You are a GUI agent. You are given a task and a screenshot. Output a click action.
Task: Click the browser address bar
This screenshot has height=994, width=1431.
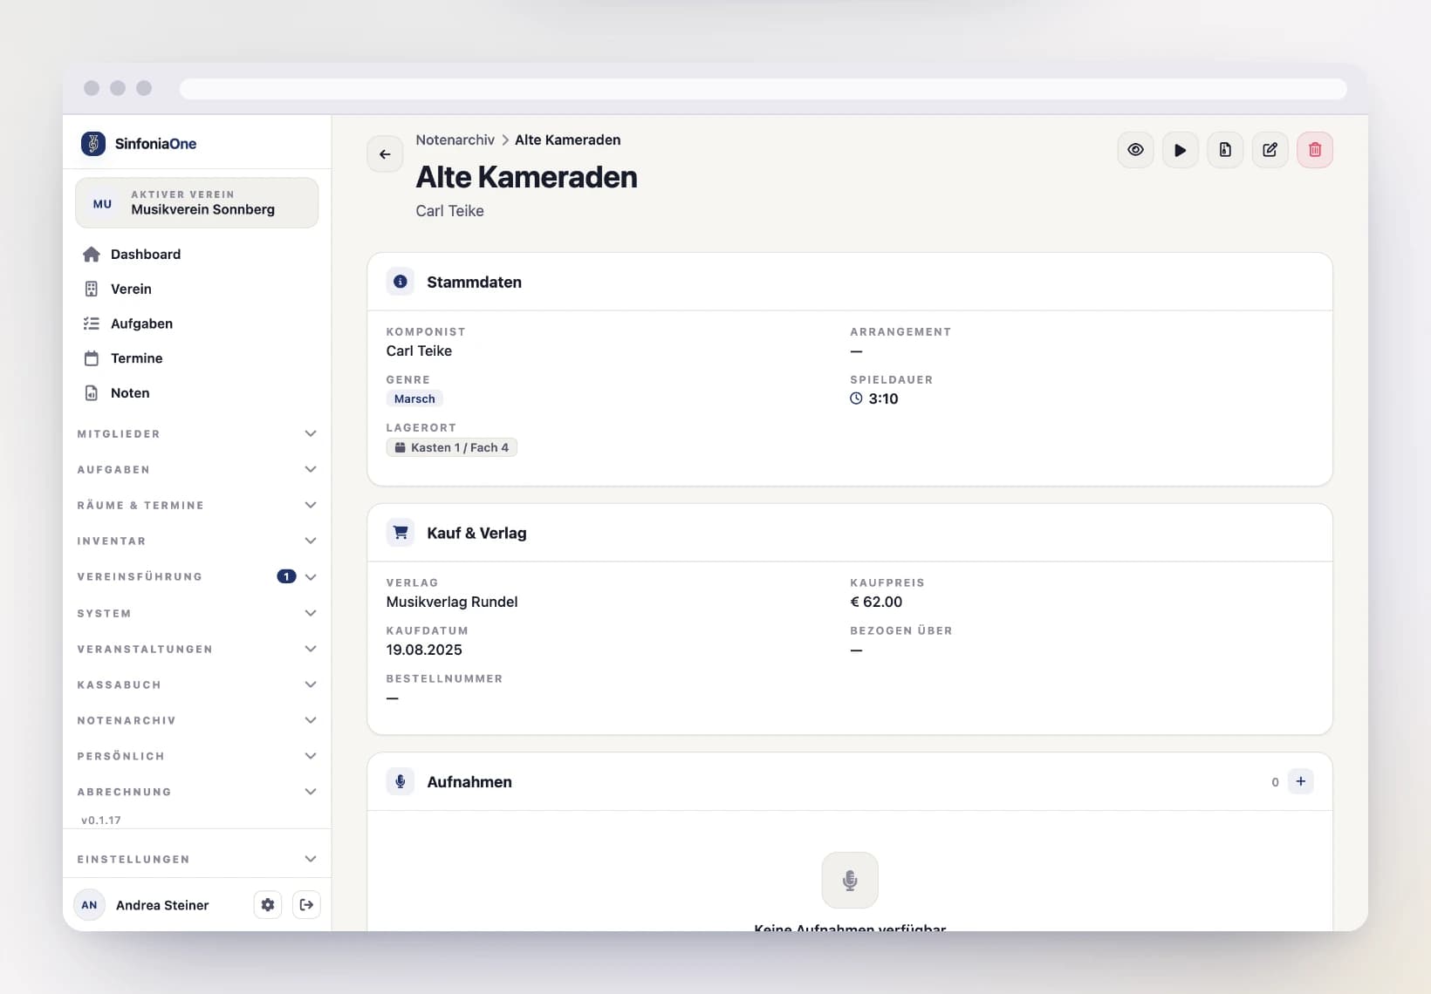click(763, 89)
